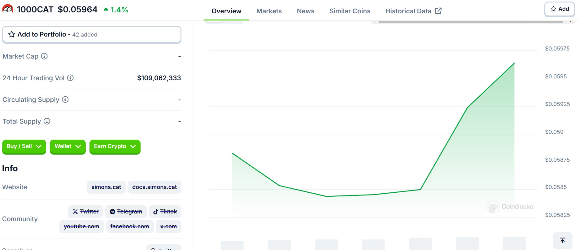Open 24 Hour Trading Vol info icon

pos(70,78)
